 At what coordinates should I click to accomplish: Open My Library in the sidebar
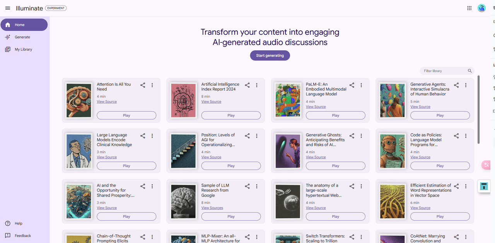tap(24, 49)
